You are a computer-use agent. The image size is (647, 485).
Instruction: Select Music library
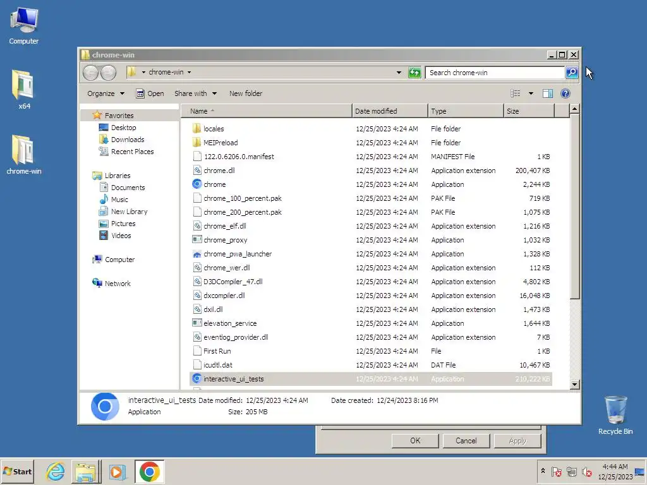[114, 199]
